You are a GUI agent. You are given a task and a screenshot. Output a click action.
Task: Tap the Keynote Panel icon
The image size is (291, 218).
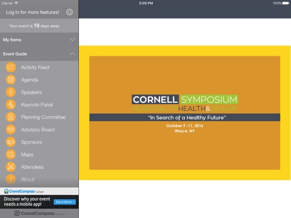11,105
